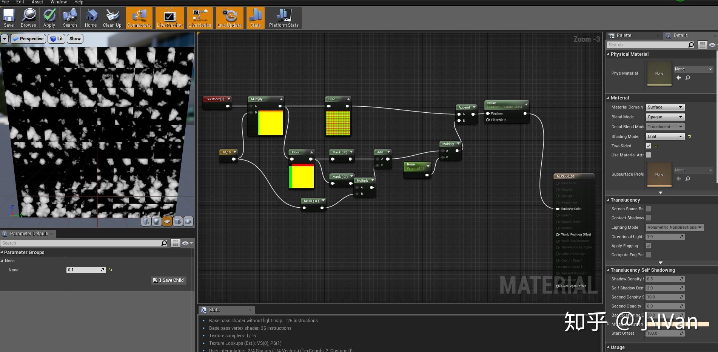
Task: Click the Stats toolbar icon
Action: (255, 17)
